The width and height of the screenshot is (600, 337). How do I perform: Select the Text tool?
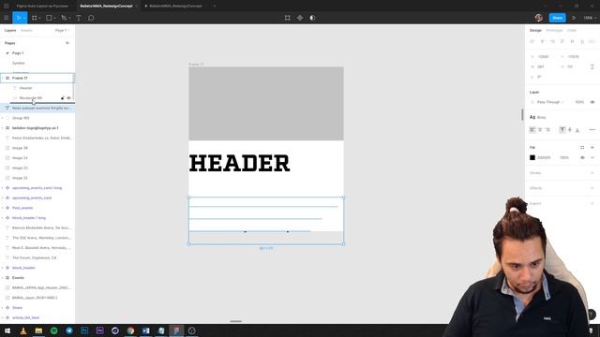79,18
